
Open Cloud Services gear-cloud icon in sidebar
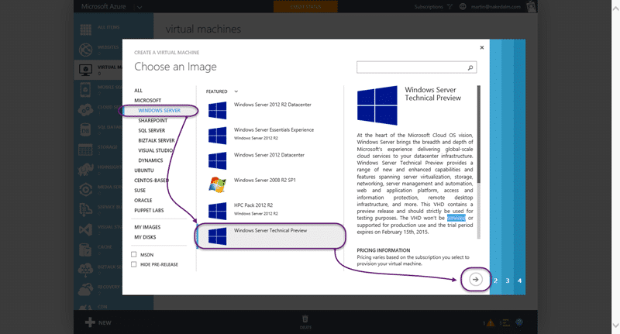(x=85, y=110)
